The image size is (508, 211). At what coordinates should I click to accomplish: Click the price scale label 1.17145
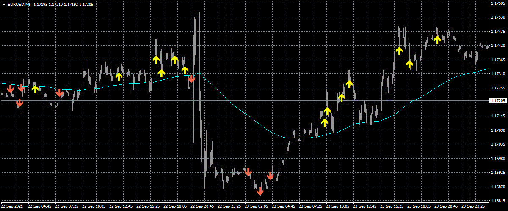498,116
